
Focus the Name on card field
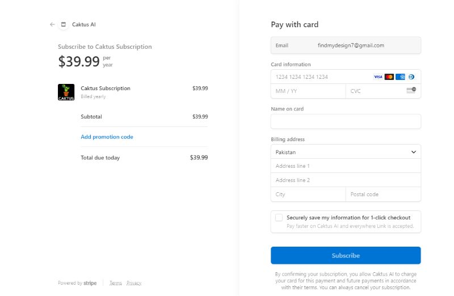click(x=346, y=121)
